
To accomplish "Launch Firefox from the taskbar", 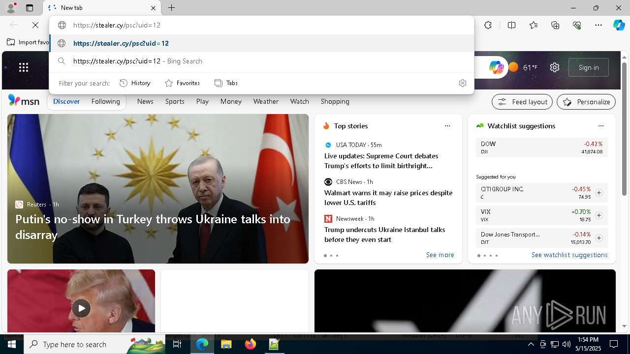I will pos(250,344).
